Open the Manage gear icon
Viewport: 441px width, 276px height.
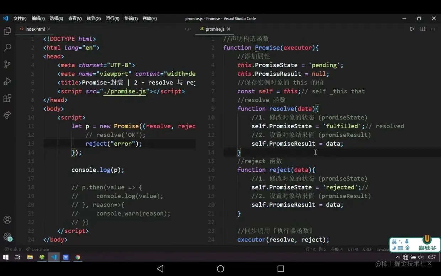point(7,236)
